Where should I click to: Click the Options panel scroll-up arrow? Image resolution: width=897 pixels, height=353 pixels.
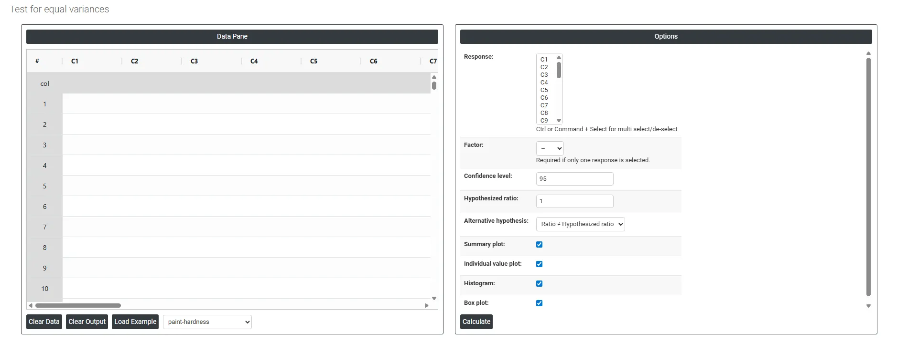click(868, 53)
